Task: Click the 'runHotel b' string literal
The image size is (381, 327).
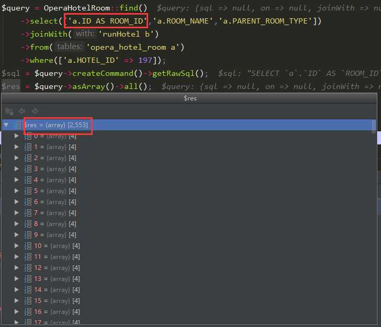Action: [126, 34]
